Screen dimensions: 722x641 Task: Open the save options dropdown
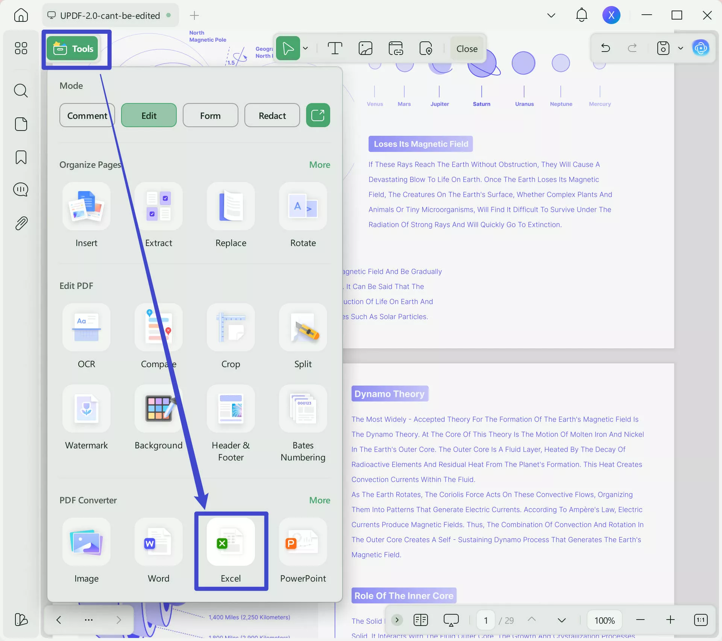tap(681, 48)
